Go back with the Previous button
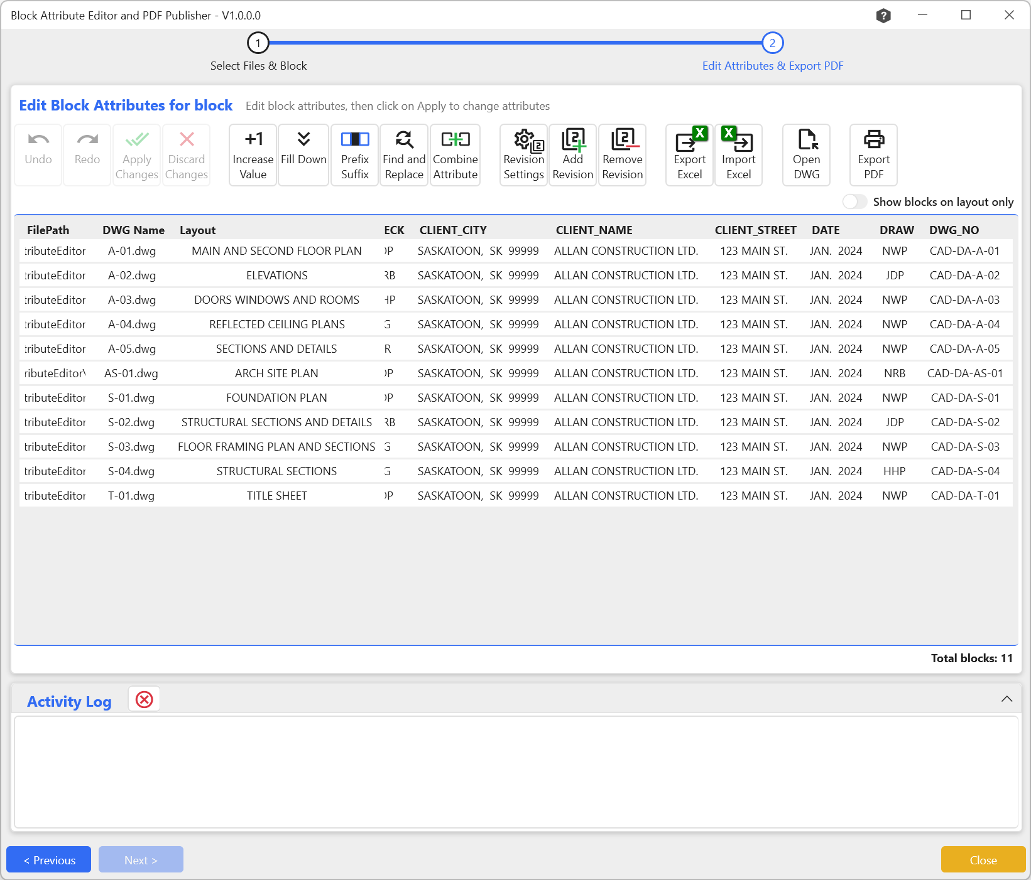Image resolution: width=1031 pixels, height=880 pixels. pos(49,860)
